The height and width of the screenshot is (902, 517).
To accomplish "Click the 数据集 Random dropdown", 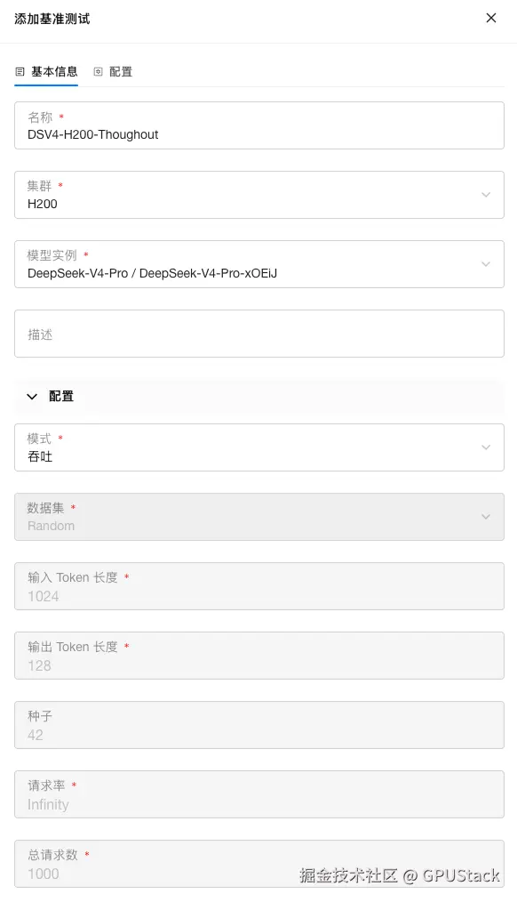I will pos(259,517).
